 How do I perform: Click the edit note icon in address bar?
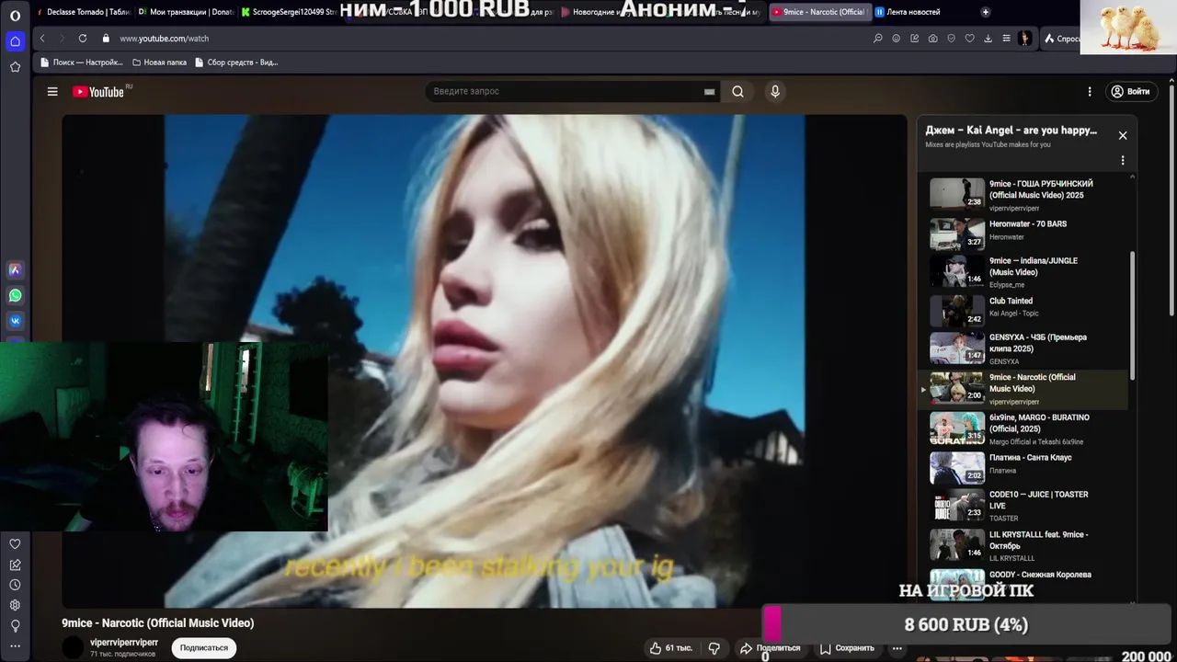915,39
